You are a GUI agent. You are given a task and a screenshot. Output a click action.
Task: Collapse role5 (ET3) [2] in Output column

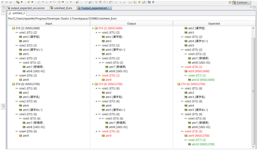(x=100, y=62)
